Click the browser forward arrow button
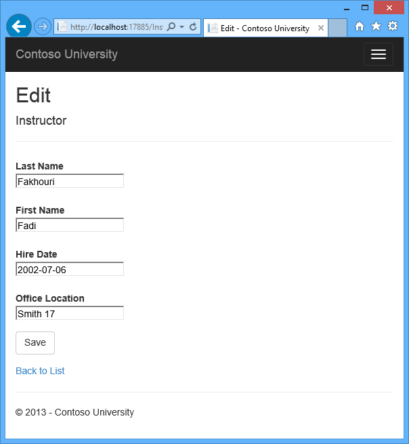Image resolution: width=409 pixels, height=444 pixels. pyautogui.click(x=43, y=26)
